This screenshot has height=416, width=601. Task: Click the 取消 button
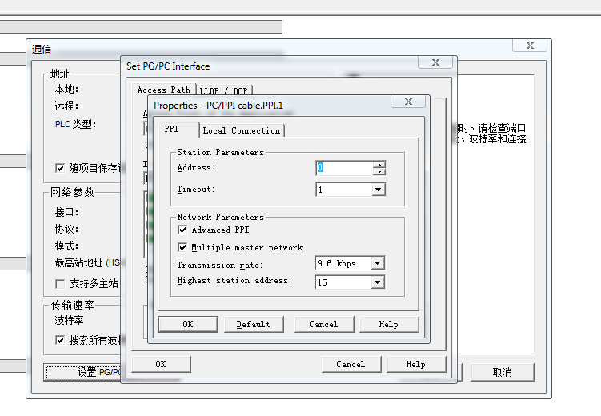pos(502,372)
